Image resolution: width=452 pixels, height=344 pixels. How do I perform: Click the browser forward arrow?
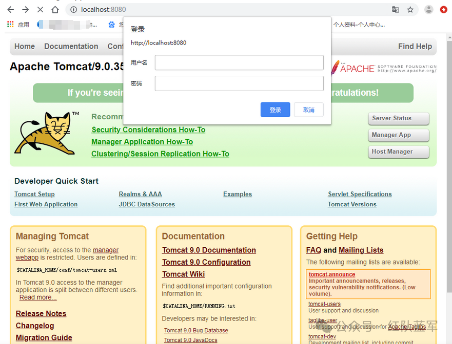click(25, 10)
